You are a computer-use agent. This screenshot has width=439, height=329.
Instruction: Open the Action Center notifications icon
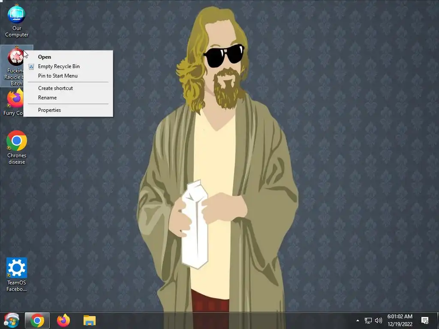pos(425,320)
